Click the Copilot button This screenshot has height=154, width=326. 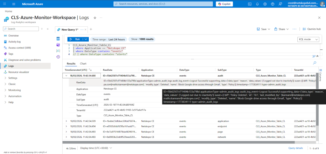point(224,4)
